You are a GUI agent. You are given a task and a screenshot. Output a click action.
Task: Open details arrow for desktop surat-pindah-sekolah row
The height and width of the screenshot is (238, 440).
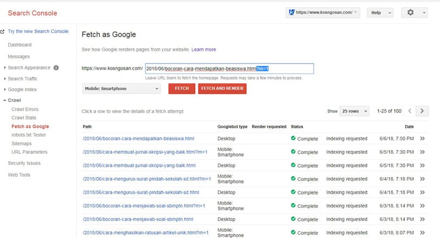[422, 192]
